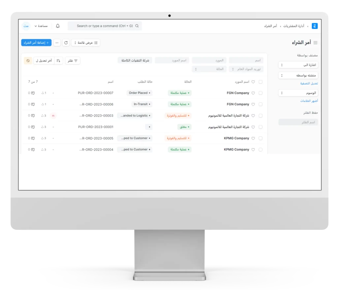The width and height of the screenshot is (338, 290).
Task: Clear filters with the orange cancel icon
Action: click(x=28, y=61)
